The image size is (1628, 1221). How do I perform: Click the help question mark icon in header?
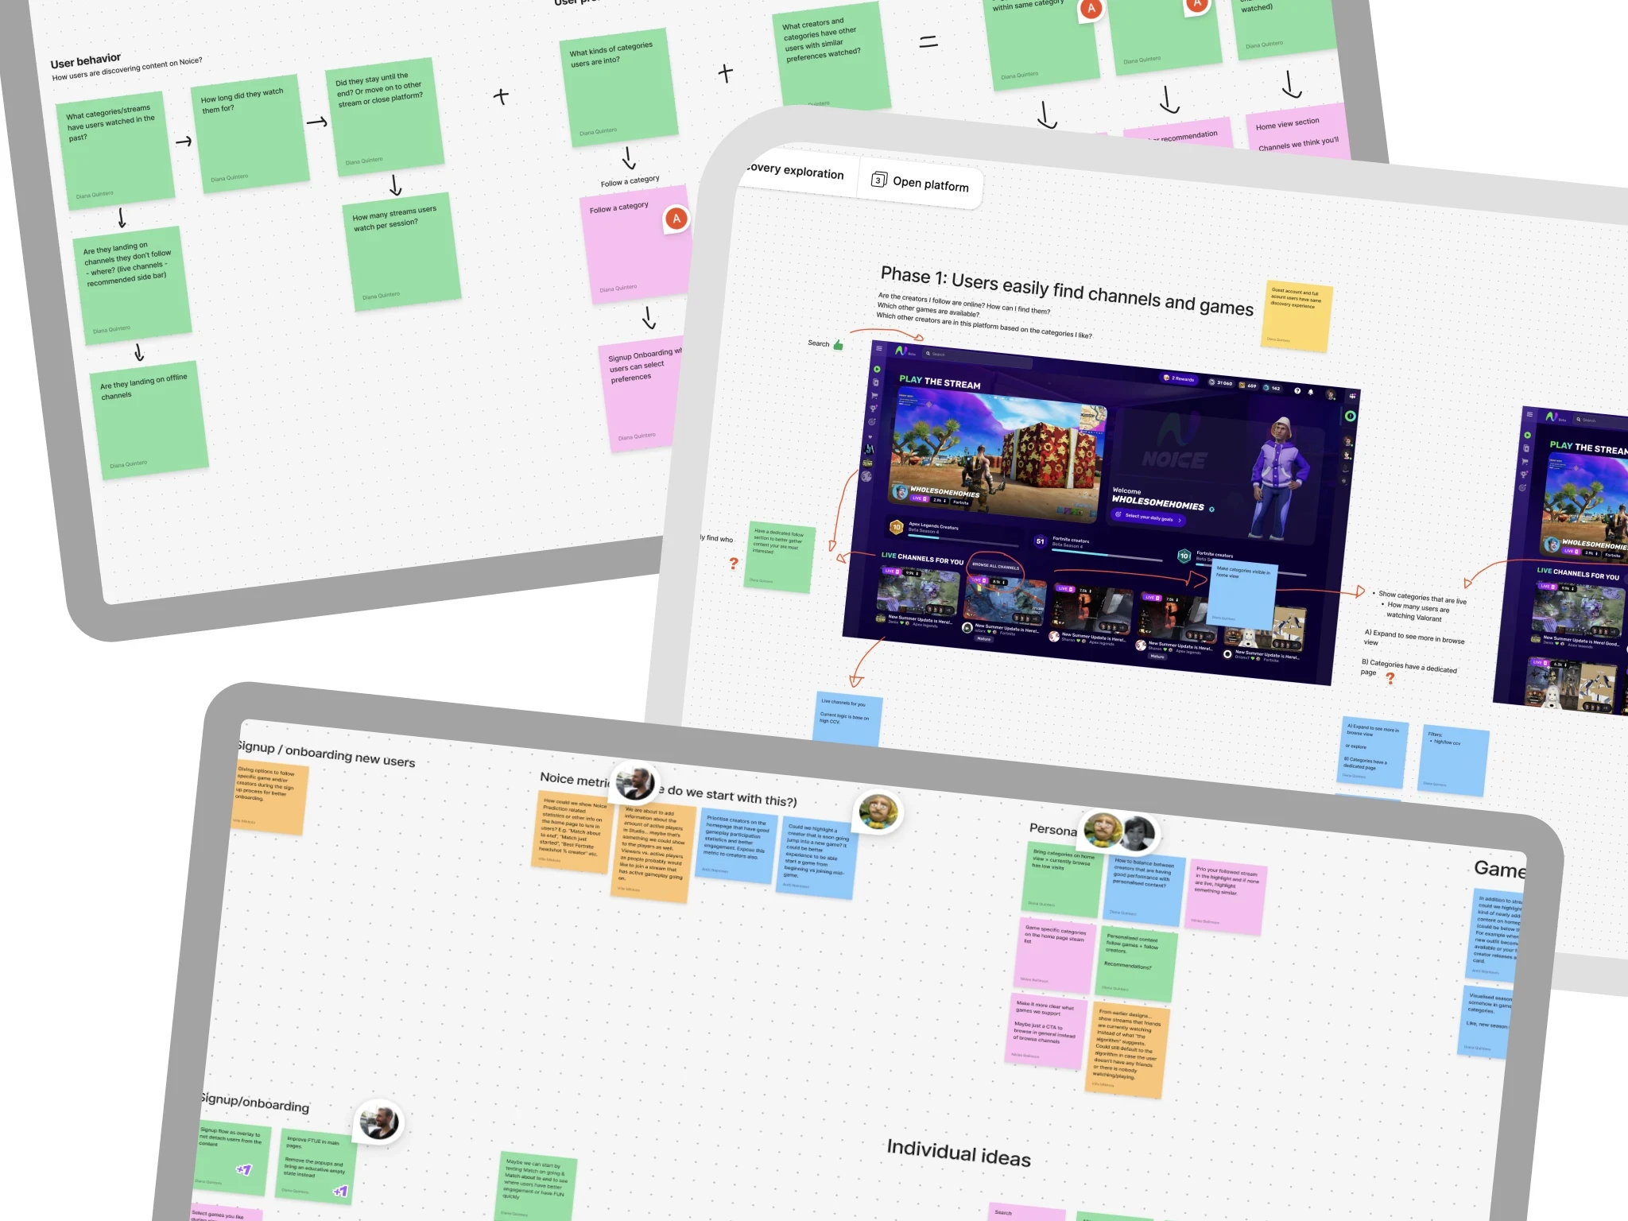[1297, 390]
